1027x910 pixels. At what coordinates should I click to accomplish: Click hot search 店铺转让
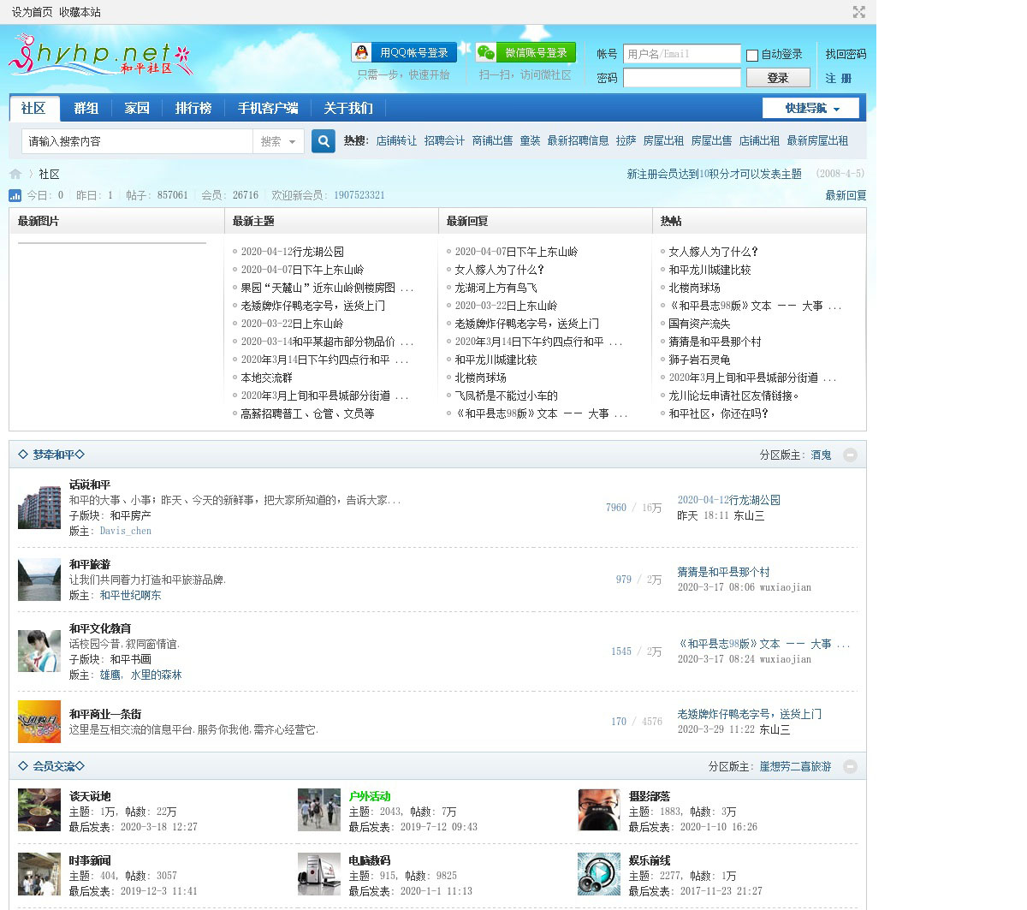[397, 140]
